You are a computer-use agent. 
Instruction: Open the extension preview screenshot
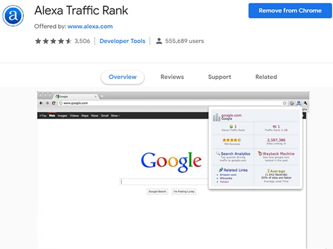click(173, 170)
